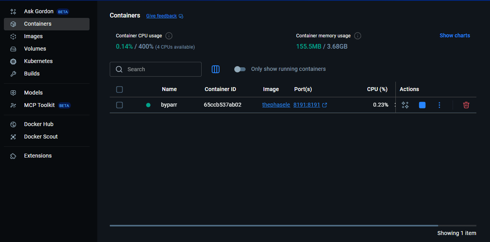Click the MCP Toolkit label in sidebar
The width and height of the screenshot is (490, 242).
pos(39,105)
